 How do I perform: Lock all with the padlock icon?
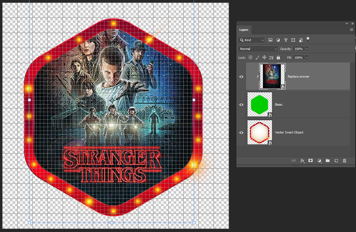pos(278,58)
